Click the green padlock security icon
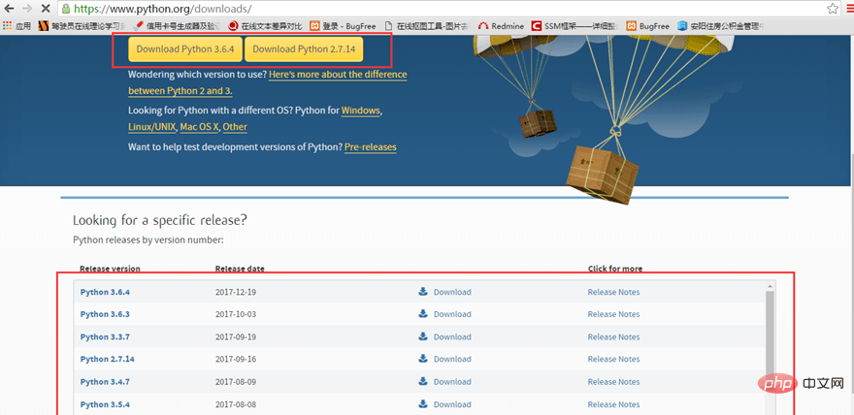 click(x=65, y=9)
